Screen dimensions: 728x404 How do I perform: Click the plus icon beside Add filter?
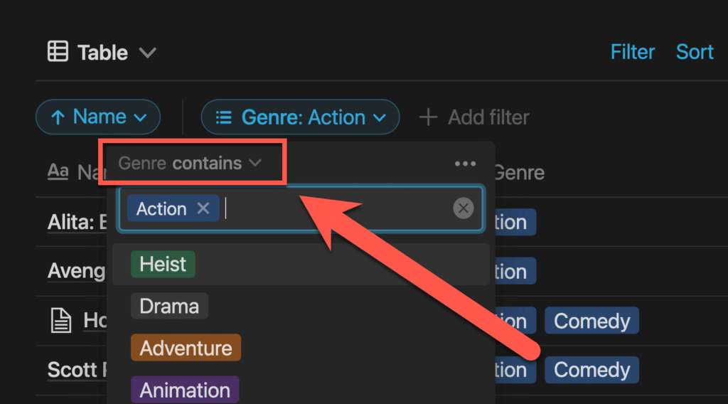[428, 117]
